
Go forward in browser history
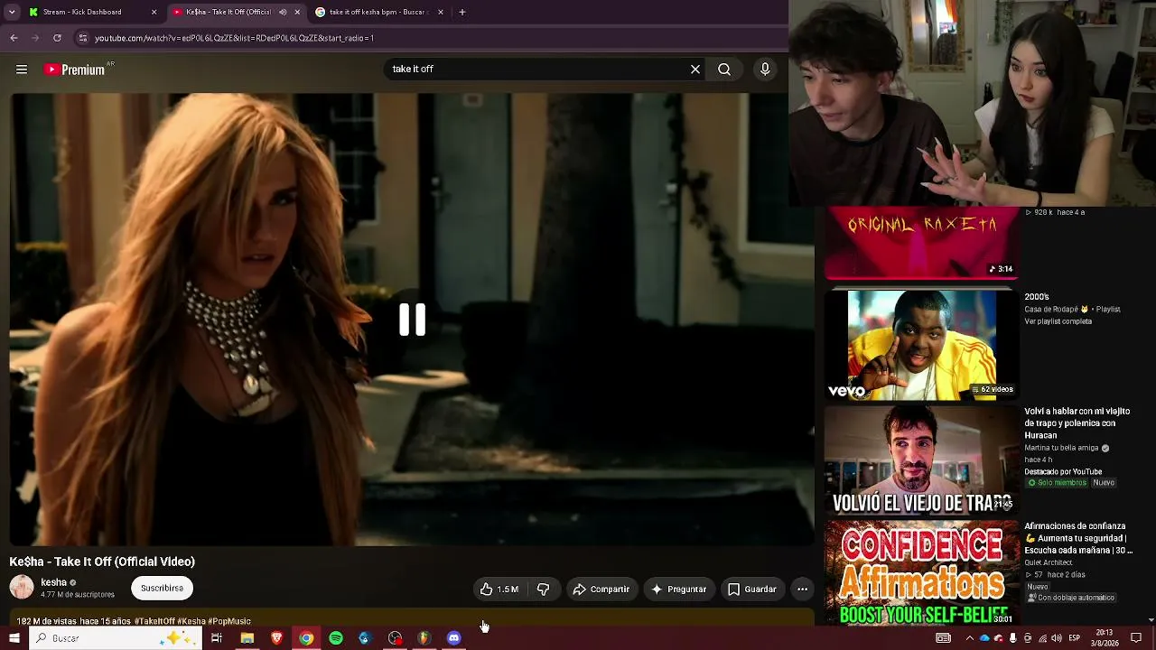click(35, 38)
